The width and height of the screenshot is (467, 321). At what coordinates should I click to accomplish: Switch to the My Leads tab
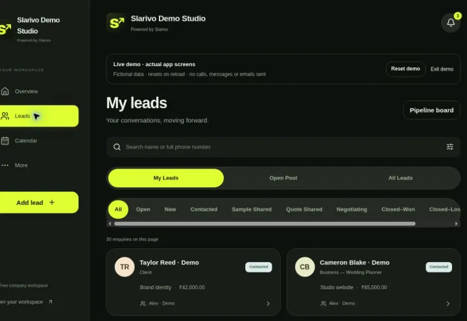coord(166,178)
